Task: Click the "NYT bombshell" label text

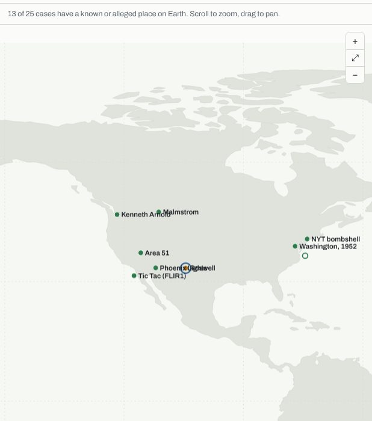Action: click(335, 239)
